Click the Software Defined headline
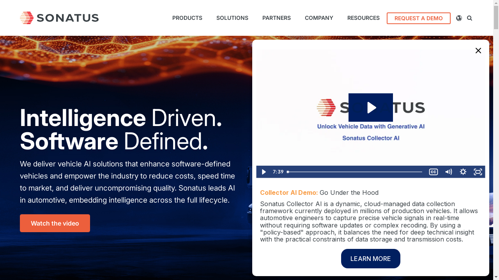The height and width of the screenshot is (280, 499). click(114, 141)
